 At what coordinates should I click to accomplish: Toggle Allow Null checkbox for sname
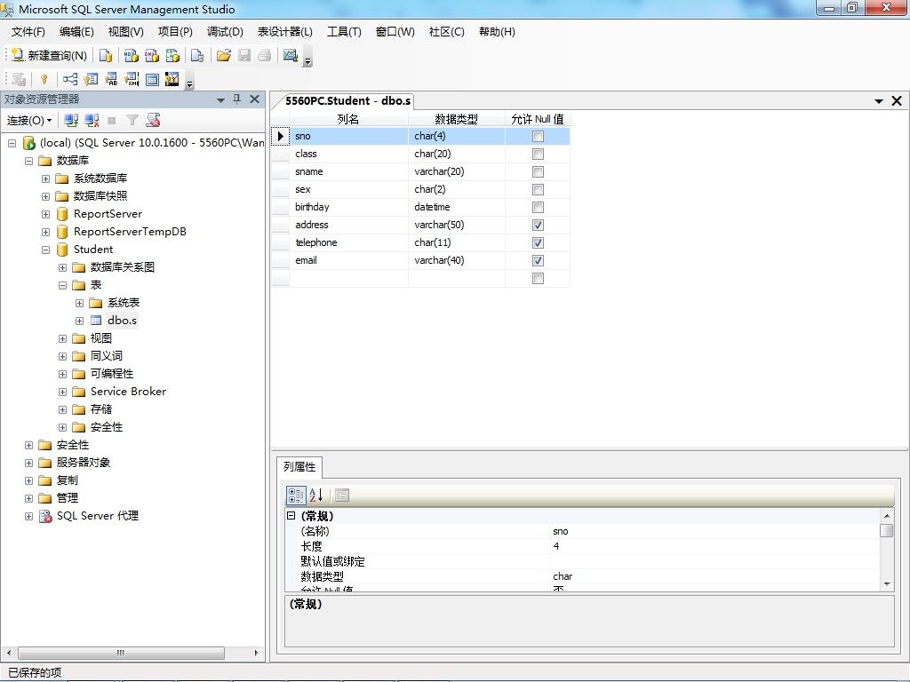(538, 171)
